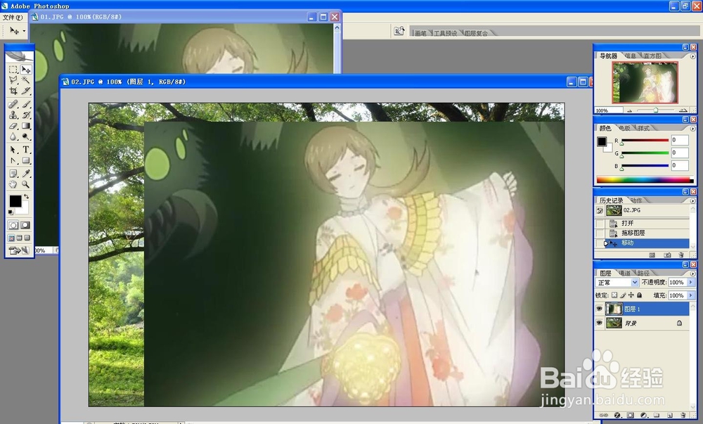This screenshot has height=424, width=703.
Task: Select the Slice tool
Action: 26,91
